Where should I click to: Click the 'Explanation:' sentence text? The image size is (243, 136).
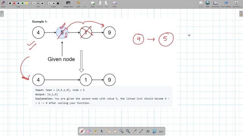point(102,101)
